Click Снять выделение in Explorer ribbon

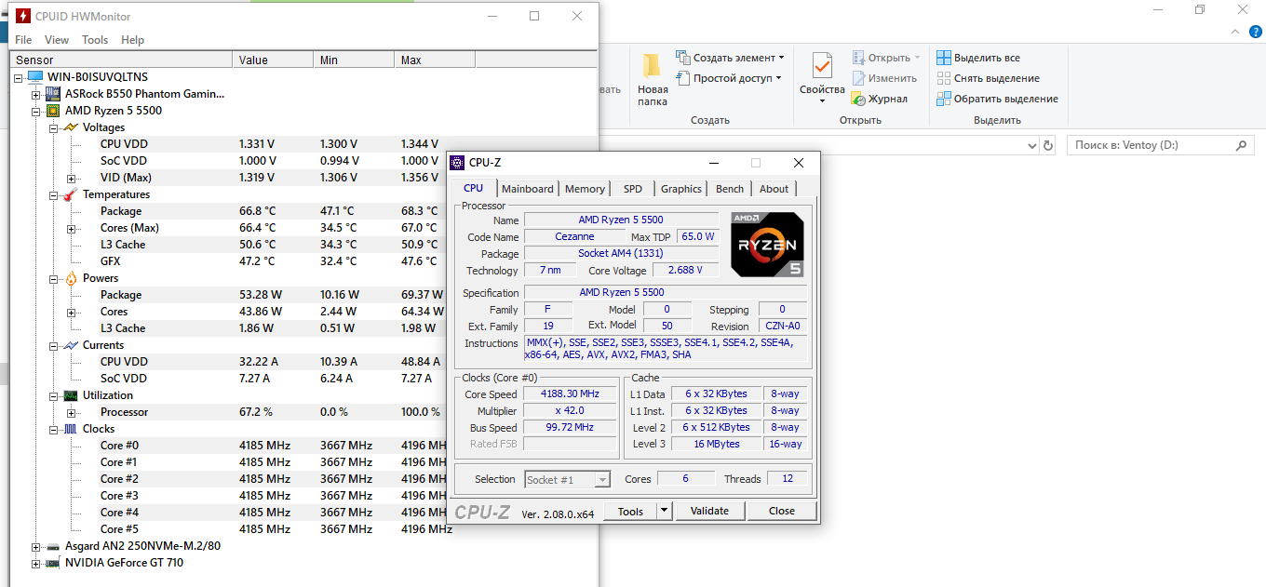pyautogui.click(x=988, y=78)
